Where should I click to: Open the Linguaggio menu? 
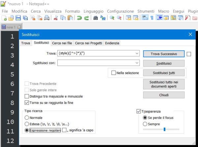[x=93, y=11]
